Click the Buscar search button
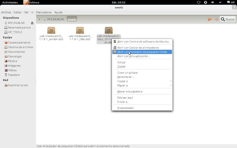237x148 pixels. pyautogui.click(x=228, y=19)
